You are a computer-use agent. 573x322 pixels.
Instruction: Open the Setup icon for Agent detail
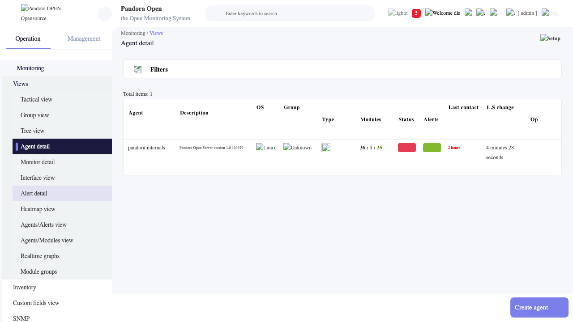[550, 38]
